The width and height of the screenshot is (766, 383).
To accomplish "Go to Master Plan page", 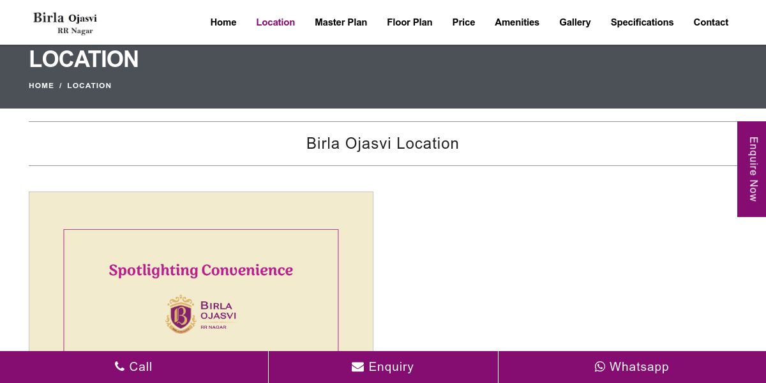I will tap(341, 22).
